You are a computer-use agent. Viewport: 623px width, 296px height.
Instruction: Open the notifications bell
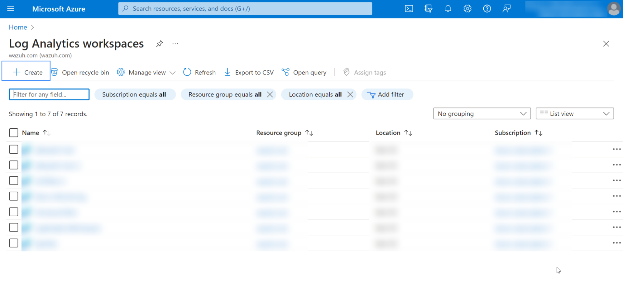coord(448,9)
